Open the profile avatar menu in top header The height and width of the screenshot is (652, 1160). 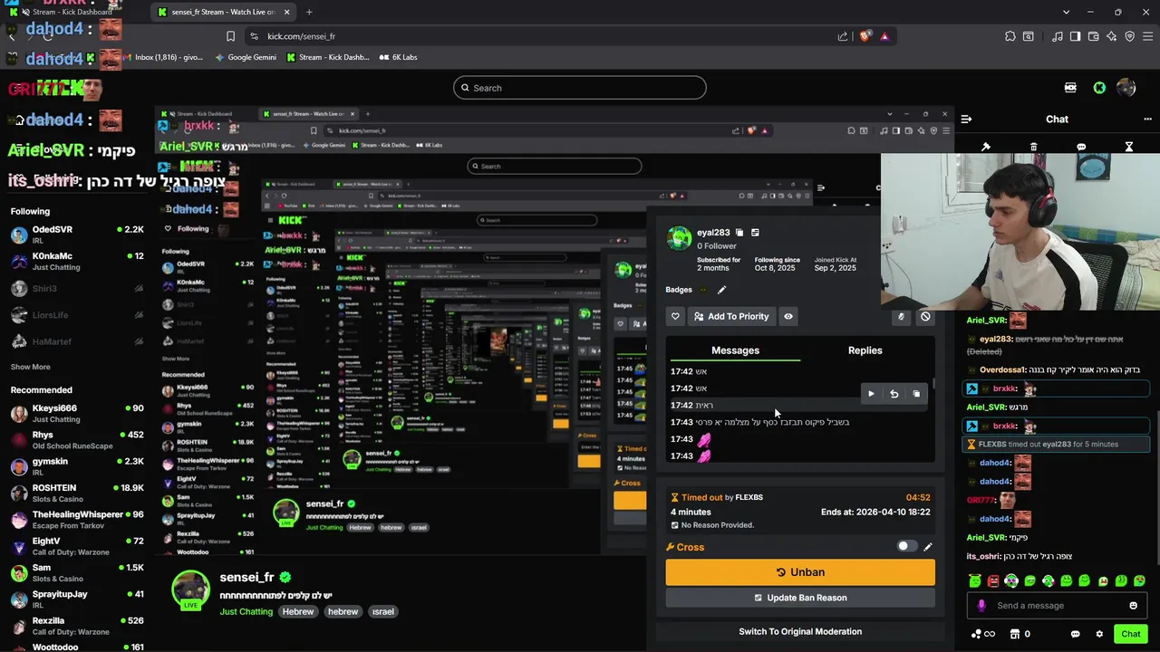click(1126, 88)
